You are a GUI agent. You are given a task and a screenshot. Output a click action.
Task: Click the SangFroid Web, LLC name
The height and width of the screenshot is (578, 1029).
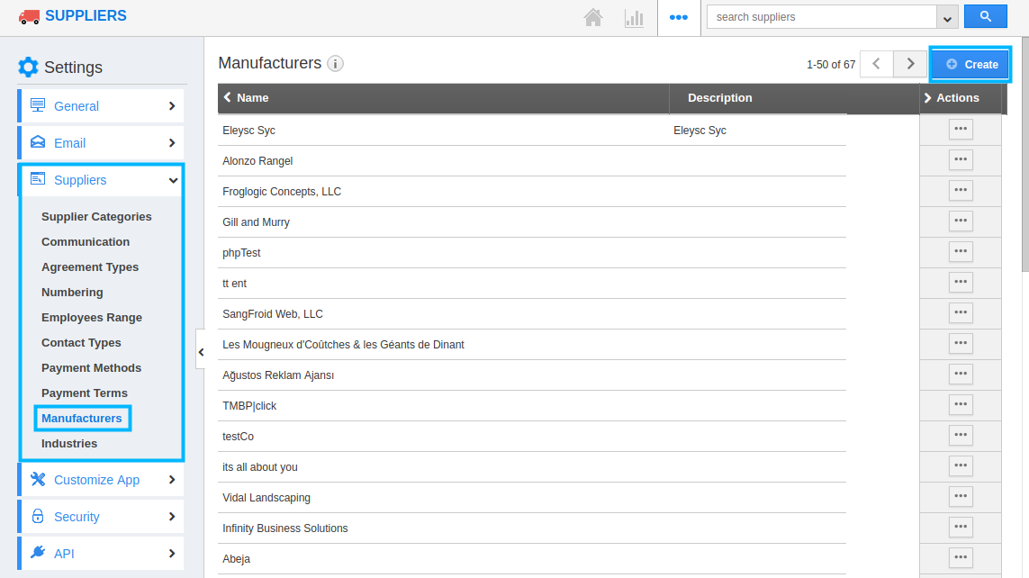[273, 314]
